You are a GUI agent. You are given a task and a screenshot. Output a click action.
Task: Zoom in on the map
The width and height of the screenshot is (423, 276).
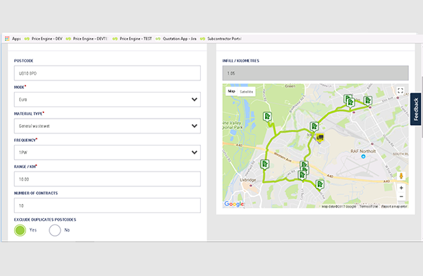401,188
